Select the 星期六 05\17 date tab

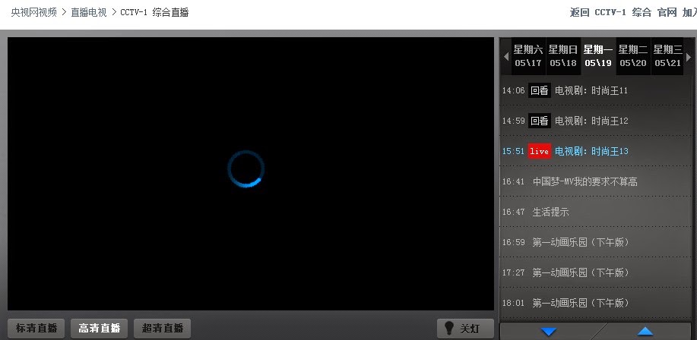pyautogui.click(x=528, y=56)
